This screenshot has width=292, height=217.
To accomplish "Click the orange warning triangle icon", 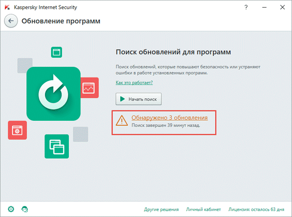I will click(x=122, y=121).
